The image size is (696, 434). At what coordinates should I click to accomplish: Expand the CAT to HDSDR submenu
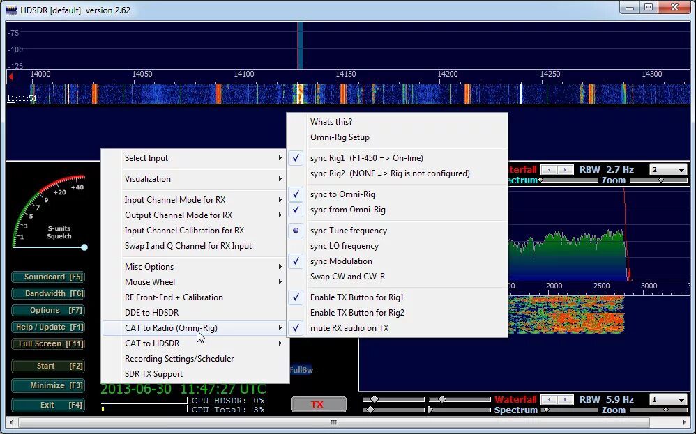[195, 343]
